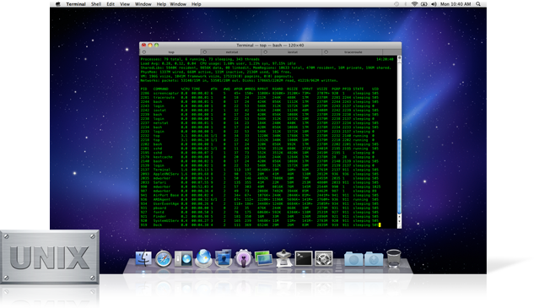Screen dimensions: 534x308
Task: Click the mdworker row with PID 2035
Action: point(260,178)
